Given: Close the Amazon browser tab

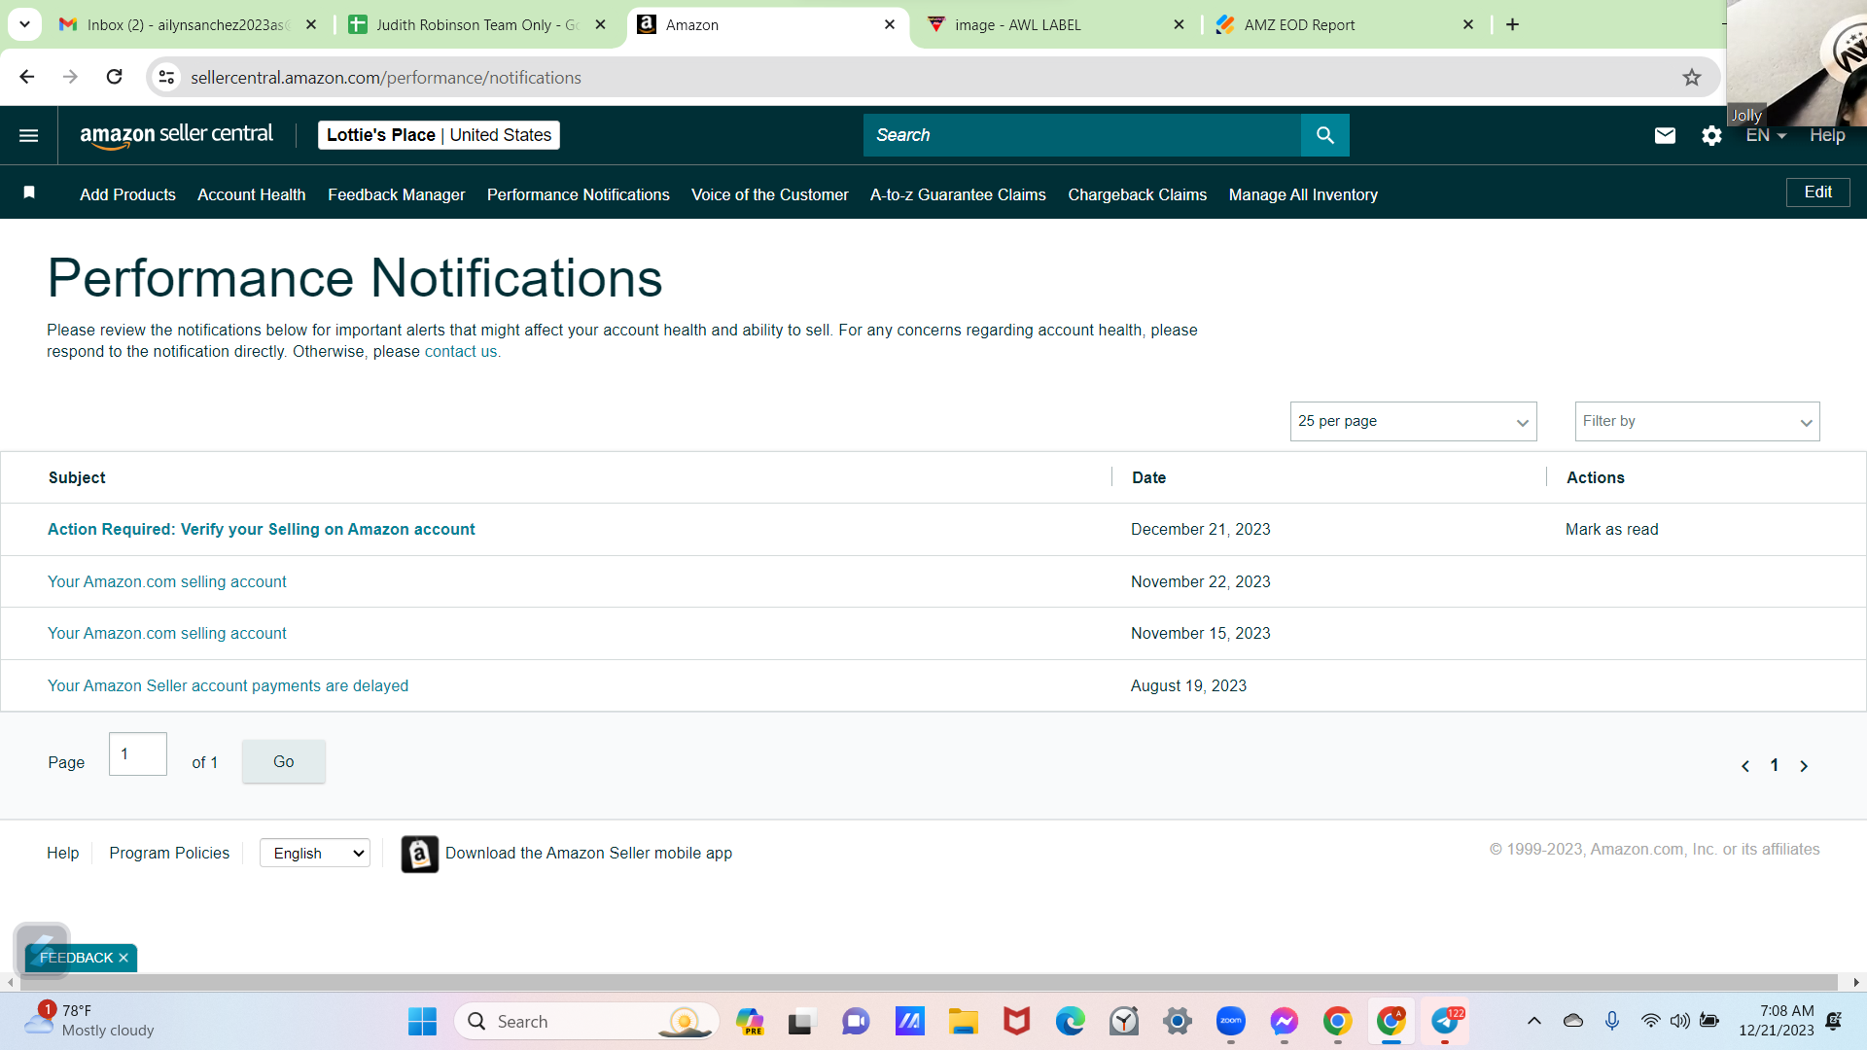Looking at the screenshot, I should 890,24.
